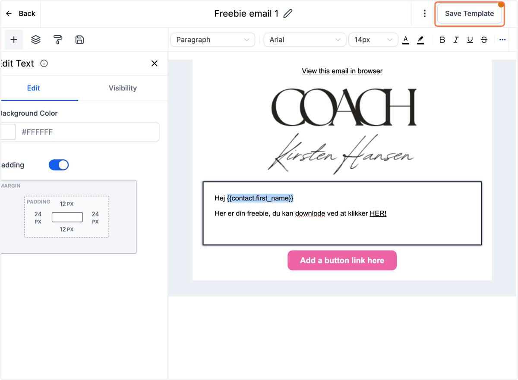Image resolution: width=518 pixels, height=380 pixels.
Task: Show more toolbar formatting options
Action: [x=502, y=40]
